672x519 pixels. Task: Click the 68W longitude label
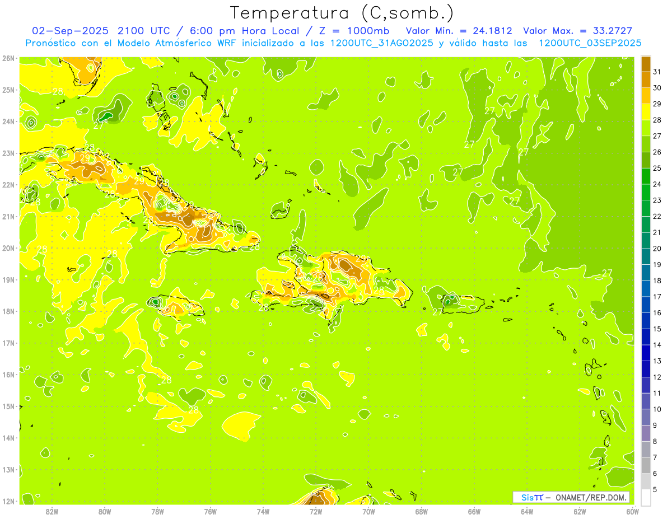[x=422, y=511]
